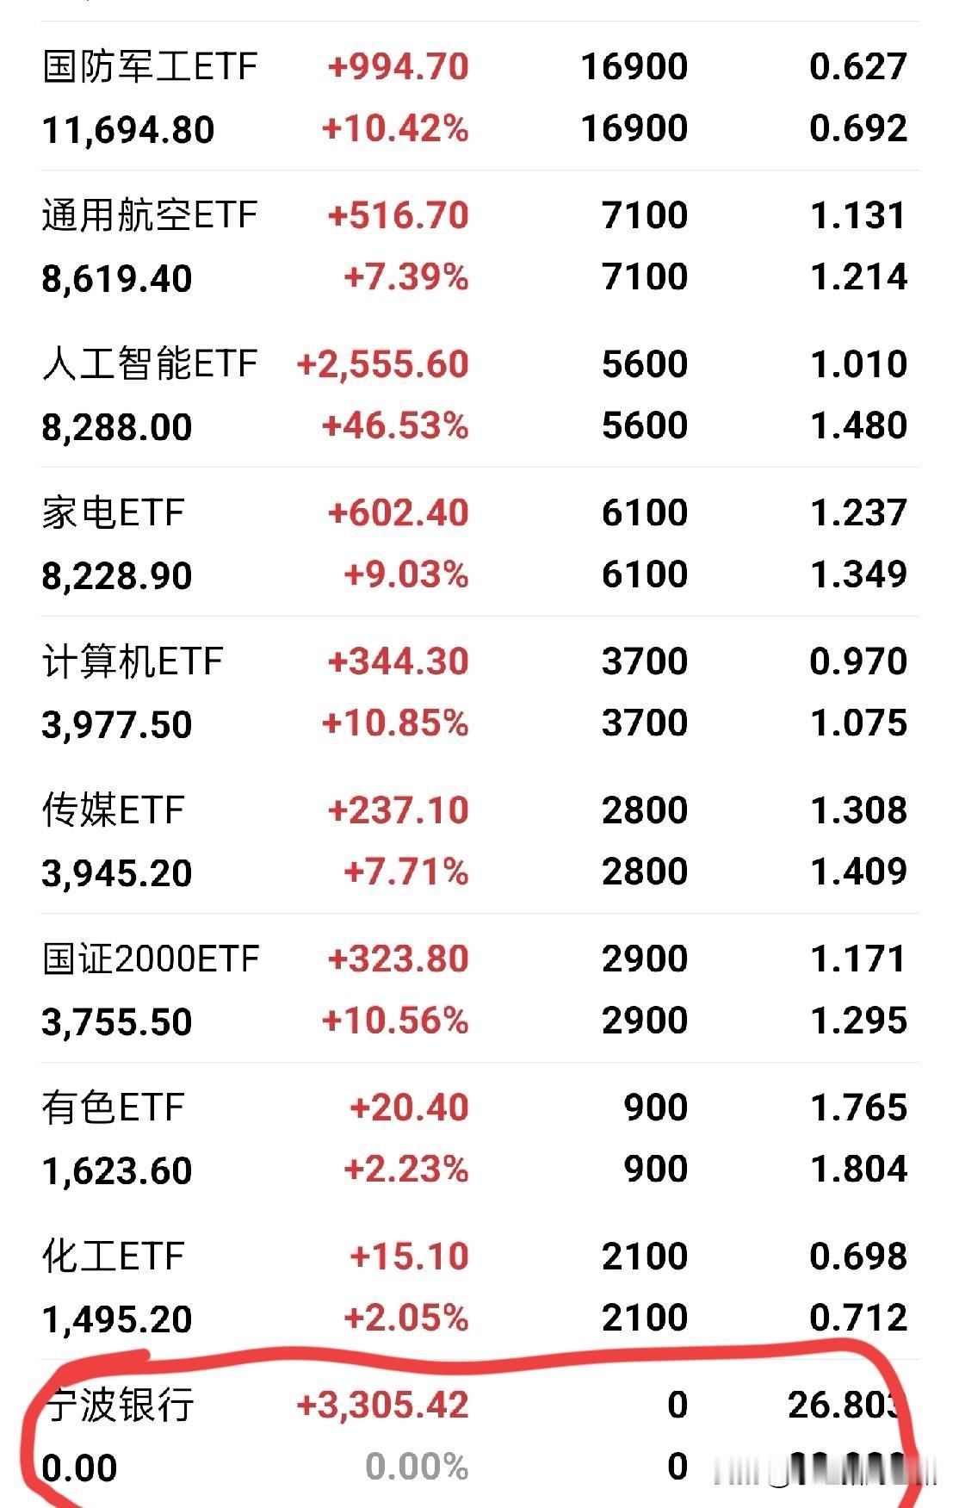The height and width of the screenshot is (1508, 959).
Task: Tap the +3,305.42 宁波银行 profit figure
Action: point(382,1406)
